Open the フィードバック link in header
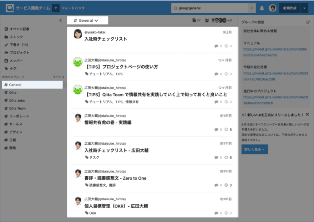 (x=73, y=8)
